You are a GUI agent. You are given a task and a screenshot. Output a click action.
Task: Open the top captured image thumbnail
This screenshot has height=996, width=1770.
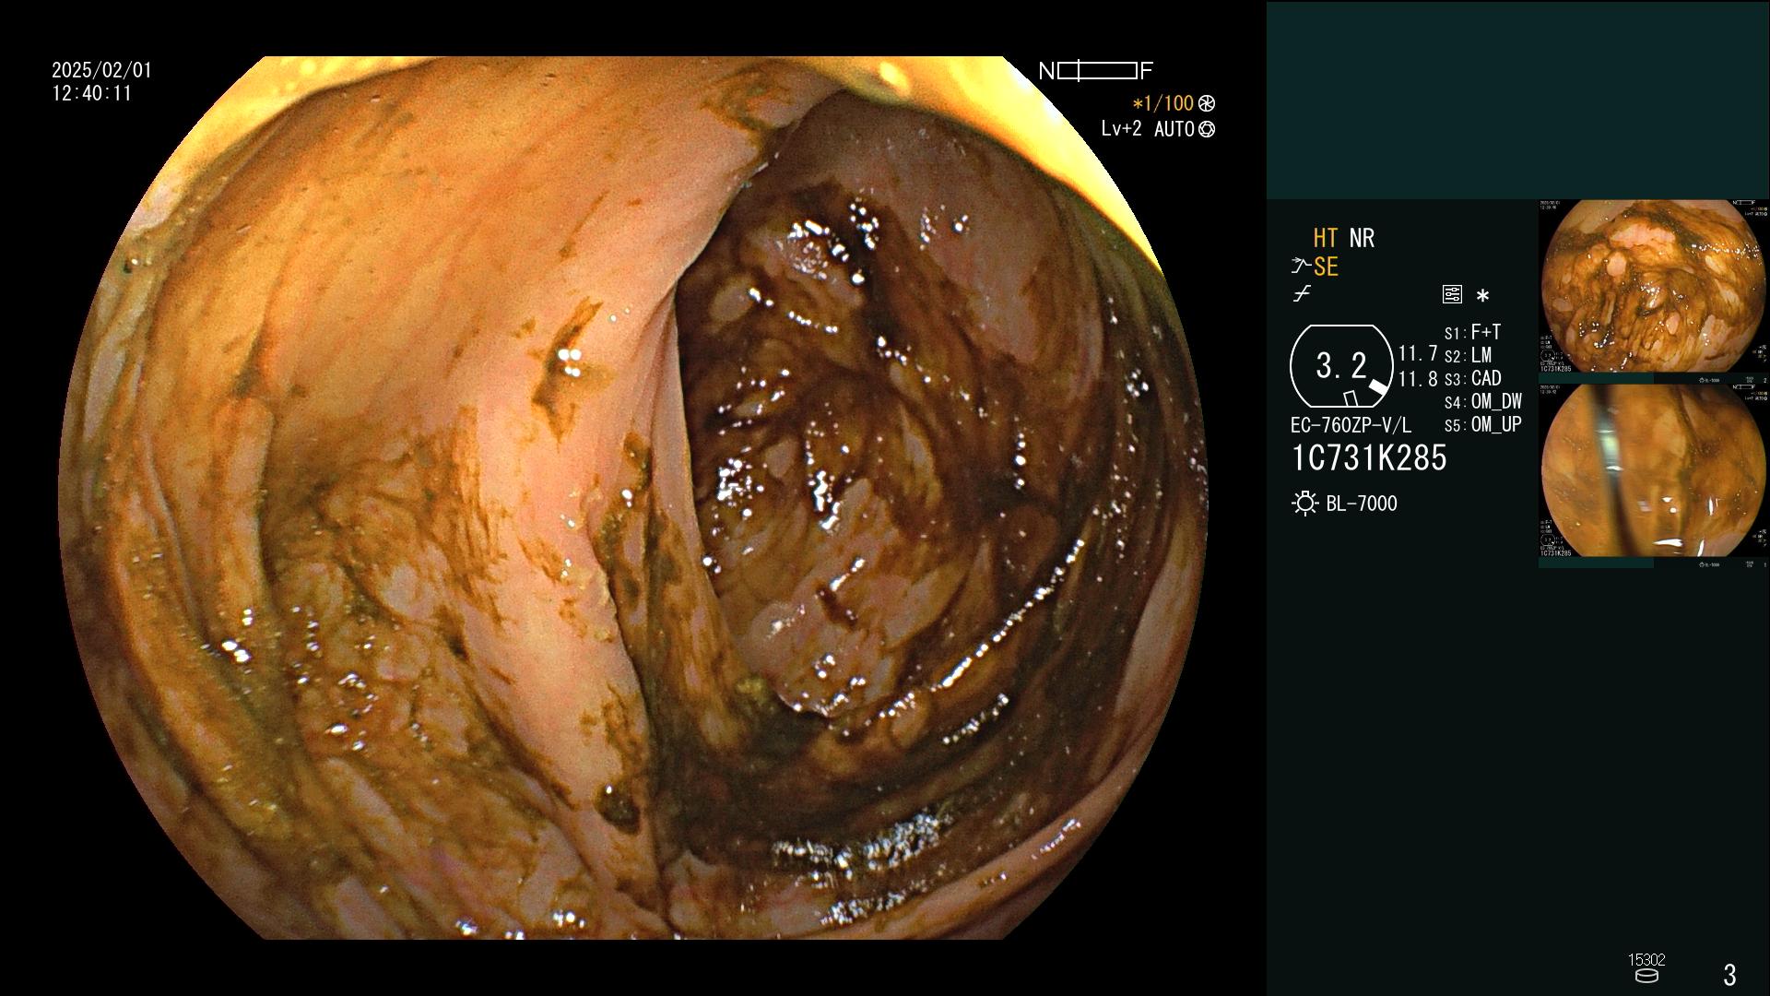1653,286
